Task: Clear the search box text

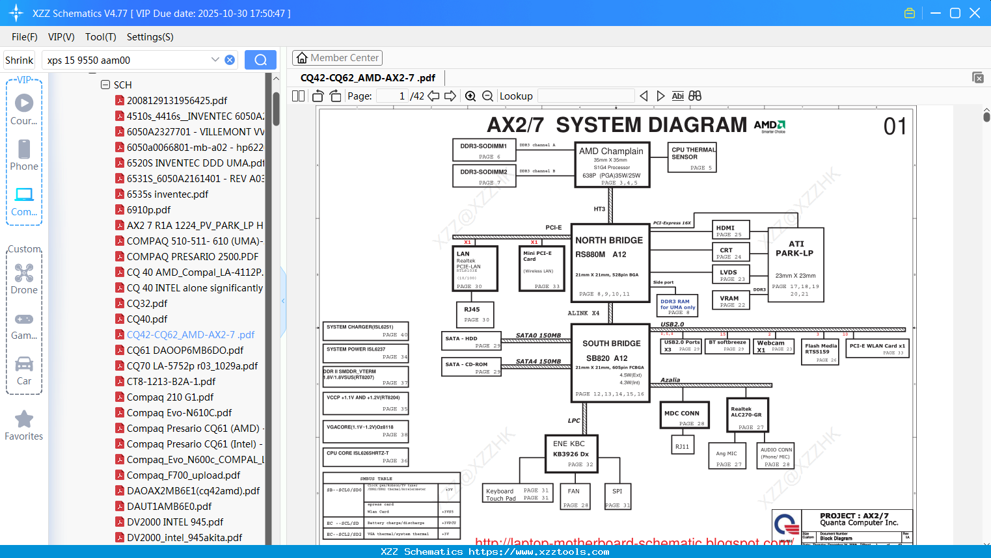Action: [230, 60]
